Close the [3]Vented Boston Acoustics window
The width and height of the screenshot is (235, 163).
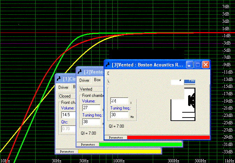point(206,65)
